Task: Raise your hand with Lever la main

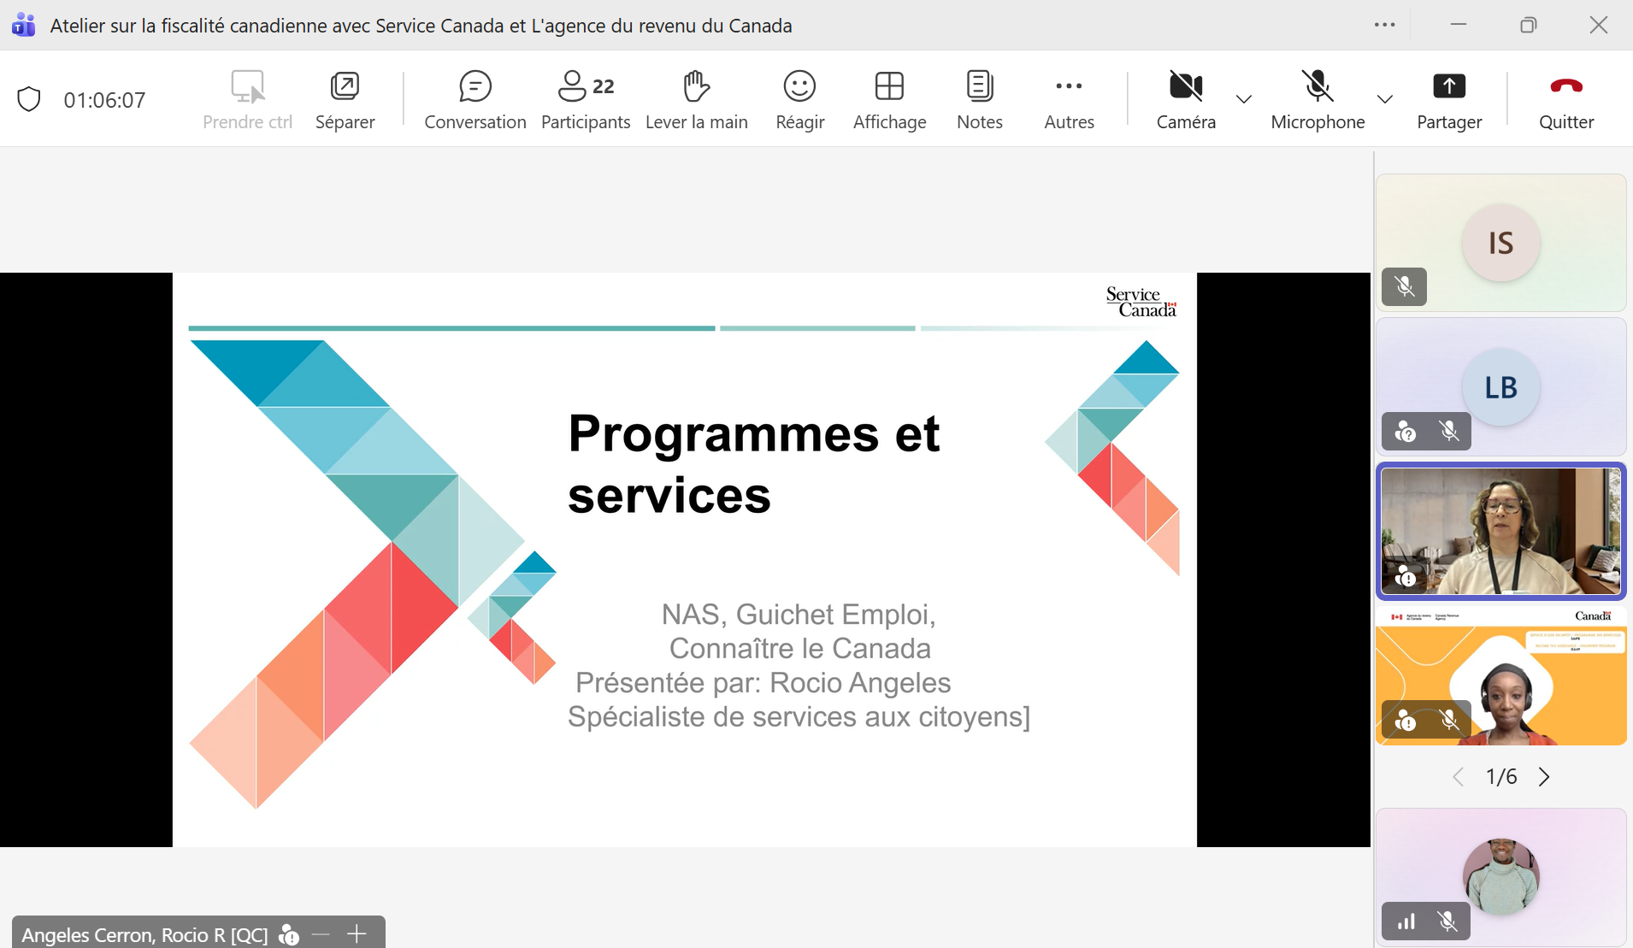Action: point(696,99)
